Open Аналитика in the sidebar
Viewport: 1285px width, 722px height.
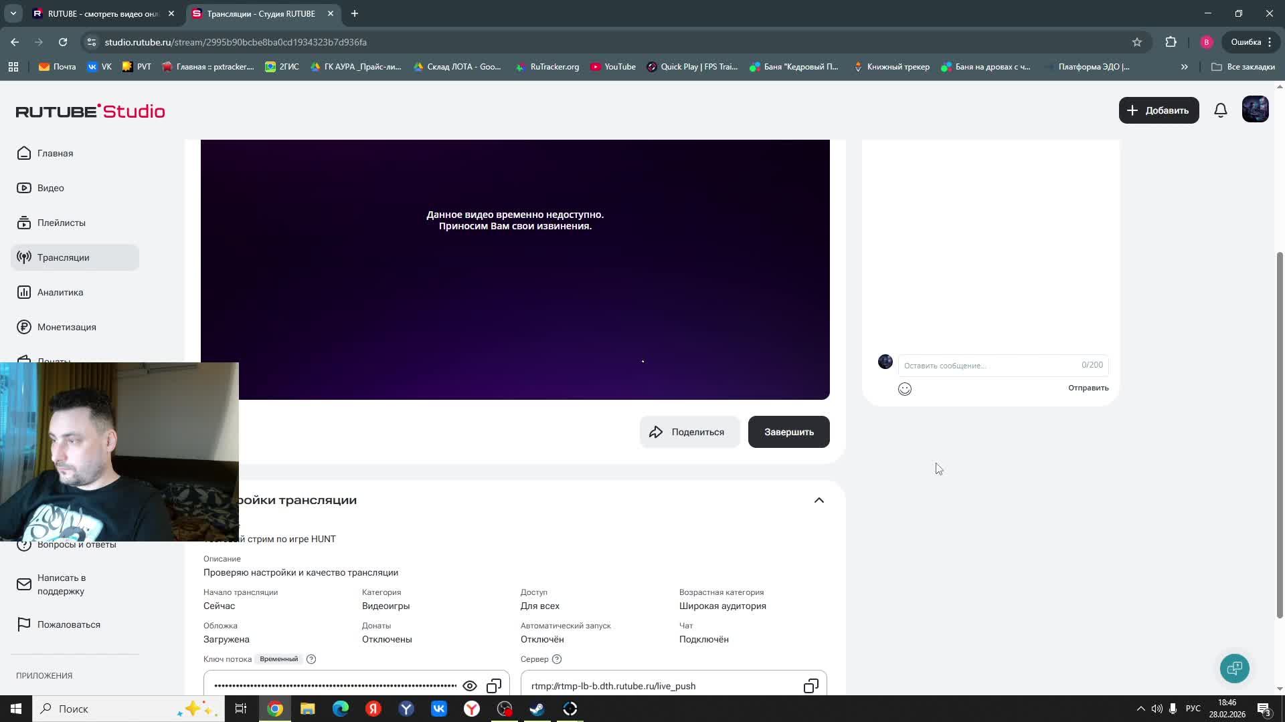tap(60, 292)
